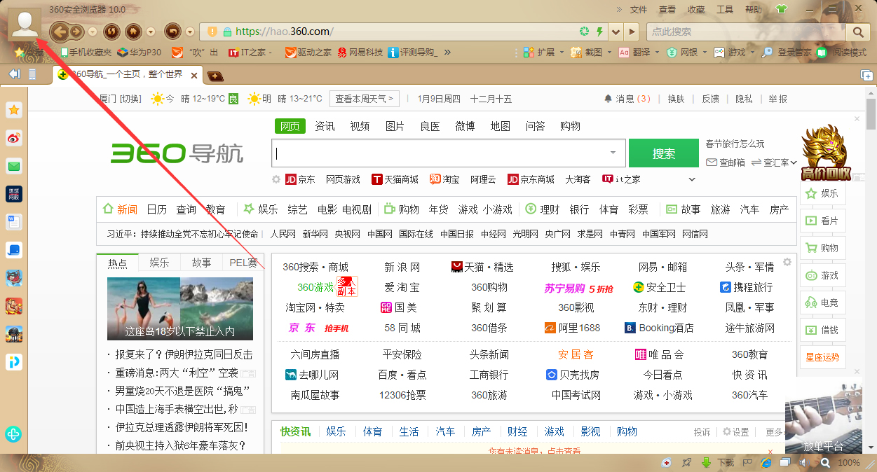Open the 登录管家 login manager
877x472 pixels.
tap(794, 53)
